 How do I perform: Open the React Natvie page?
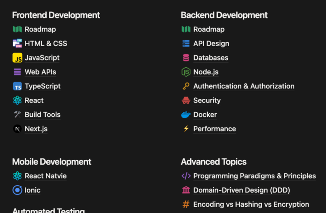[x=46, y=176]
